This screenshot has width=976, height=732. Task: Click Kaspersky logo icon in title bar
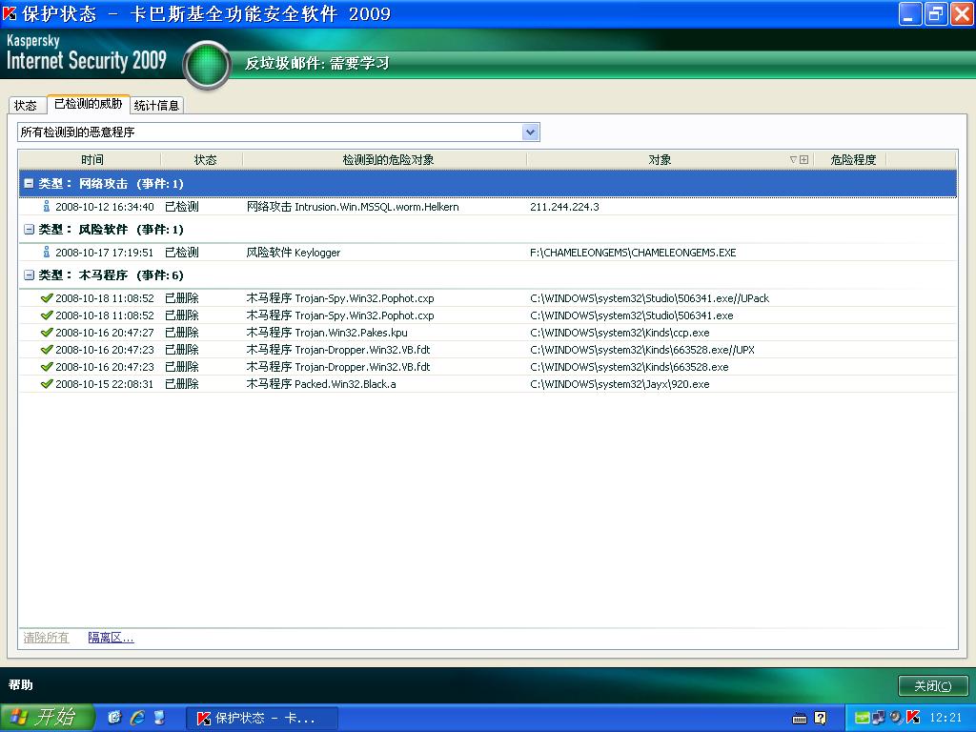(x=10, y=13)
